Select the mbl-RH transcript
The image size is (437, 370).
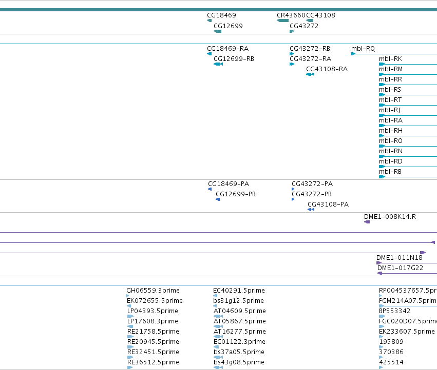pyautogui.click(x=391, y=131)
